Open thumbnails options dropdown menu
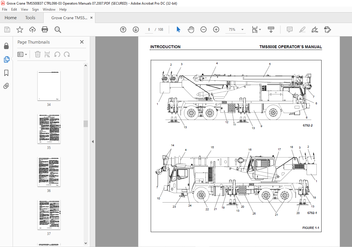Viewport: 352px width, 247px height. click(x=22, y=54)
